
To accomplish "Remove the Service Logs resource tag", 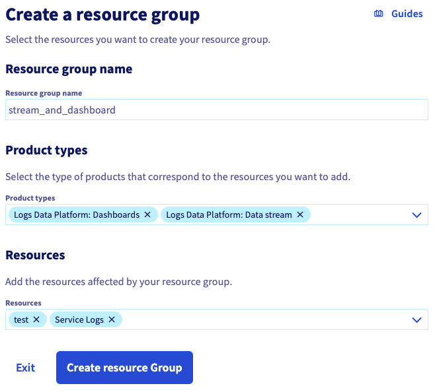I will click(x=112, y=319).
